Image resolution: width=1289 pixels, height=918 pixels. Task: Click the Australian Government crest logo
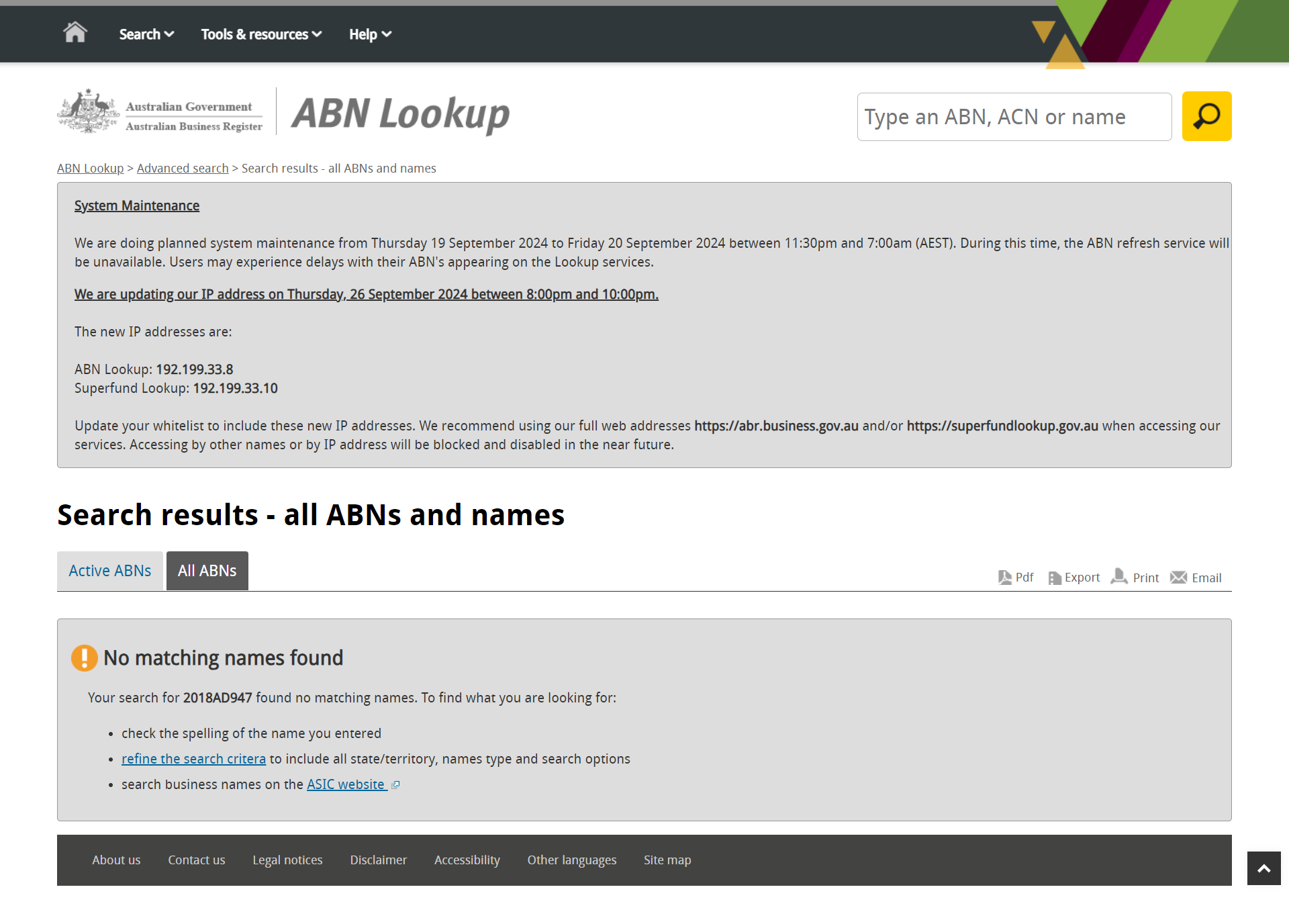click(89, 111)
